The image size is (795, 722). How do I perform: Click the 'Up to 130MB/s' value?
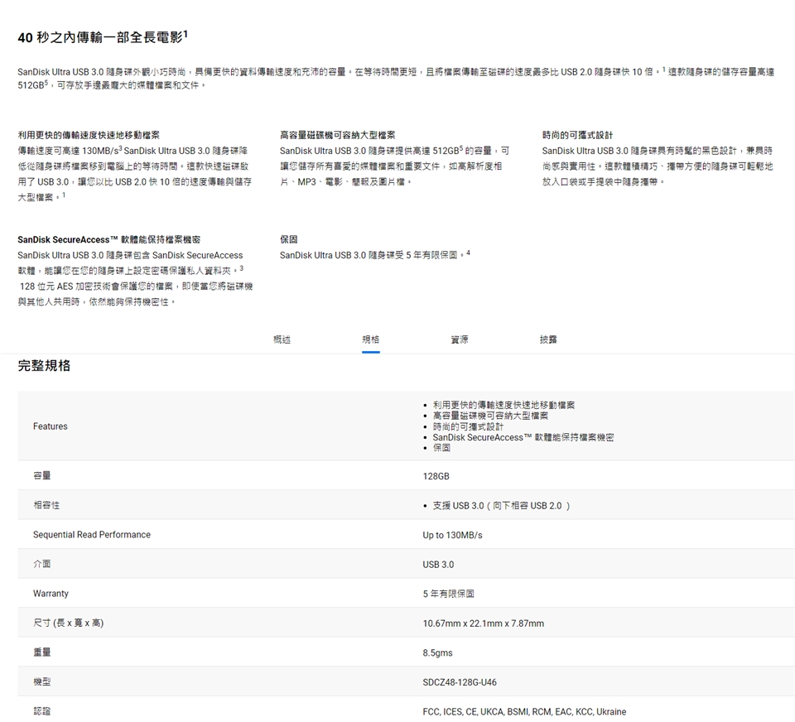point(453,535)
